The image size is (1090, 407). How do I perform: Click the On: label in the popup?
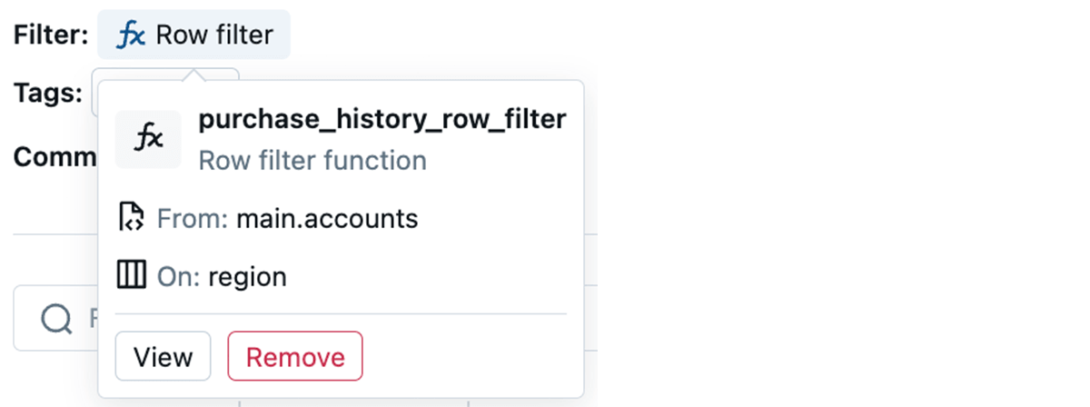[x=178, y=276]
